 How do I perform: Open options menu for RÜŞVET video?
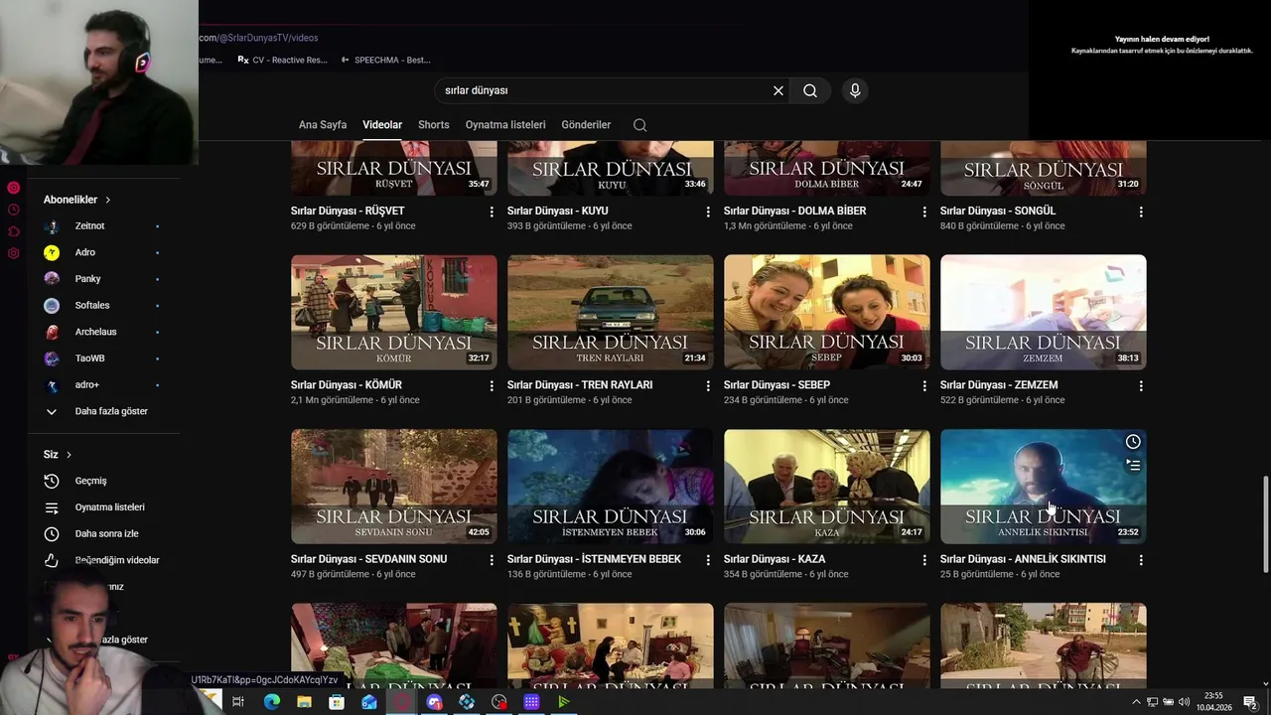[x=492, y=212]
